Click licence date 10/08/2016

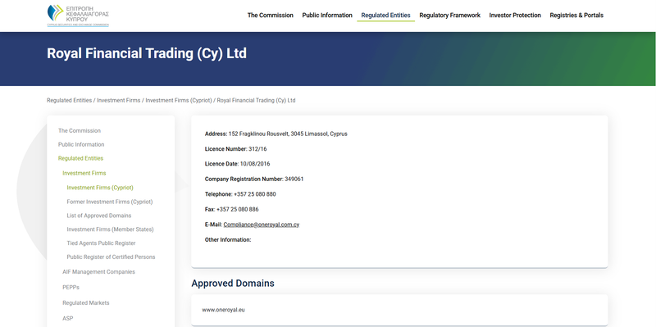click(x=255, y=164)
